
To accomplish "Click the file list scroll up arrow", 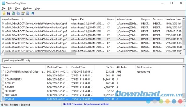I will click(184, 67).
